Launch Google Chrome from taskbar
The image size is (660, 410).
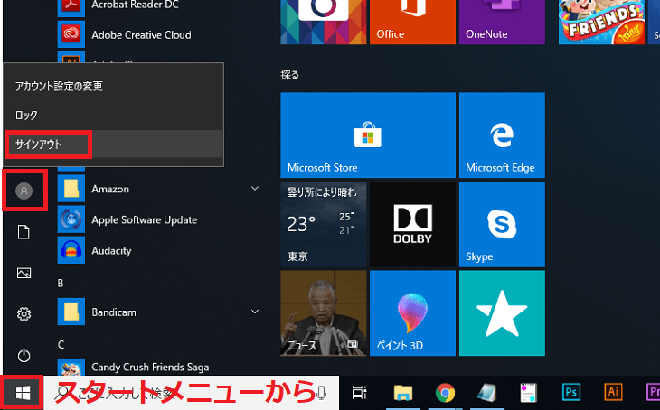(x=444, y=393)
